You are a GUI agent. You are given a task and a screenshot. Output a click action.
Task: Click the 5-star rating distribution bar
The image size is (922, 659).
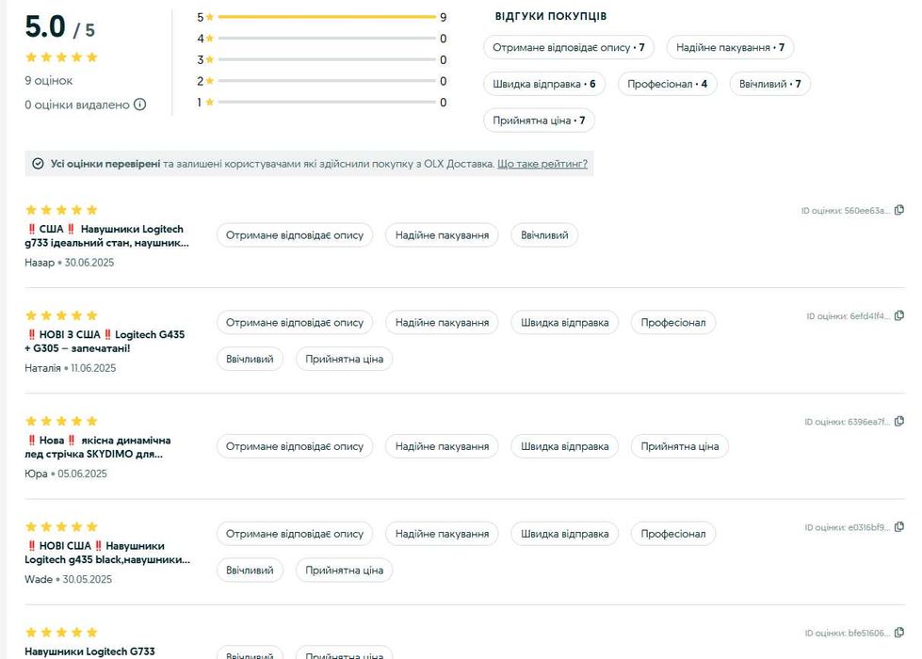(x=326, y=17)
